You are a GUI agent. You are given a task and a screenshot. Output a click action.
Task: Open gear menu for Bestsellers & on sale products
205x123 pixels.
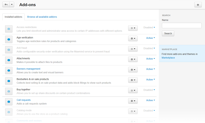click(133, 80)
